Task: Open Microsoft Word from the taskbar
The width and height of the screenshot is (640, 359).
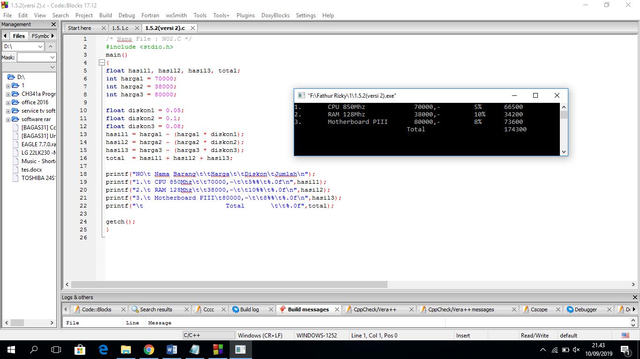Action: [171, 350]
